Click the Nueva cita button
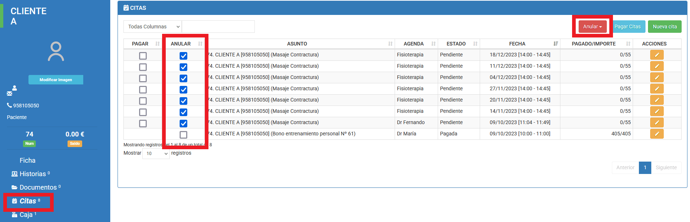Screen dimensions: 690x222 664,27
